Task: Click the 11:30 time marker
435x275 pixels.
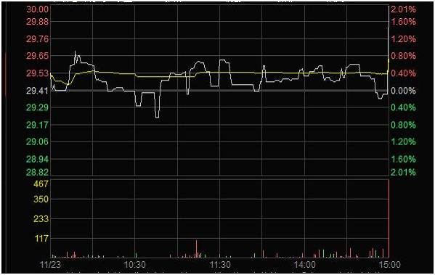Action: [220, 264]
